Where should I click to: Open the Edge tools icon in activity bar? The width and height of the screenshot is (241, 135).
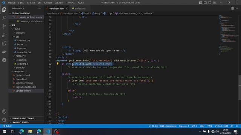4,60
